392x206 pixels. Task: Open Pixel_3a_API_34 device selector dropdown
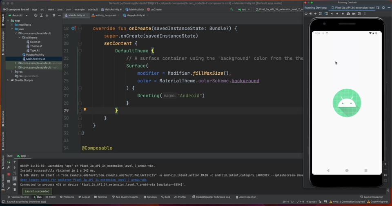click(x=279, y=9)
